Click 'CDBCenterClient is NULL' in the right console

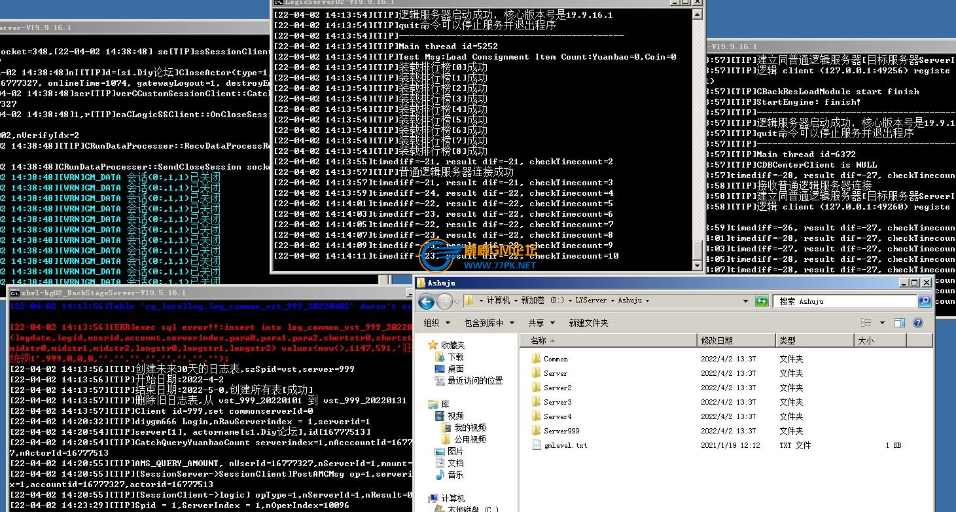click(x=817, y=165)
